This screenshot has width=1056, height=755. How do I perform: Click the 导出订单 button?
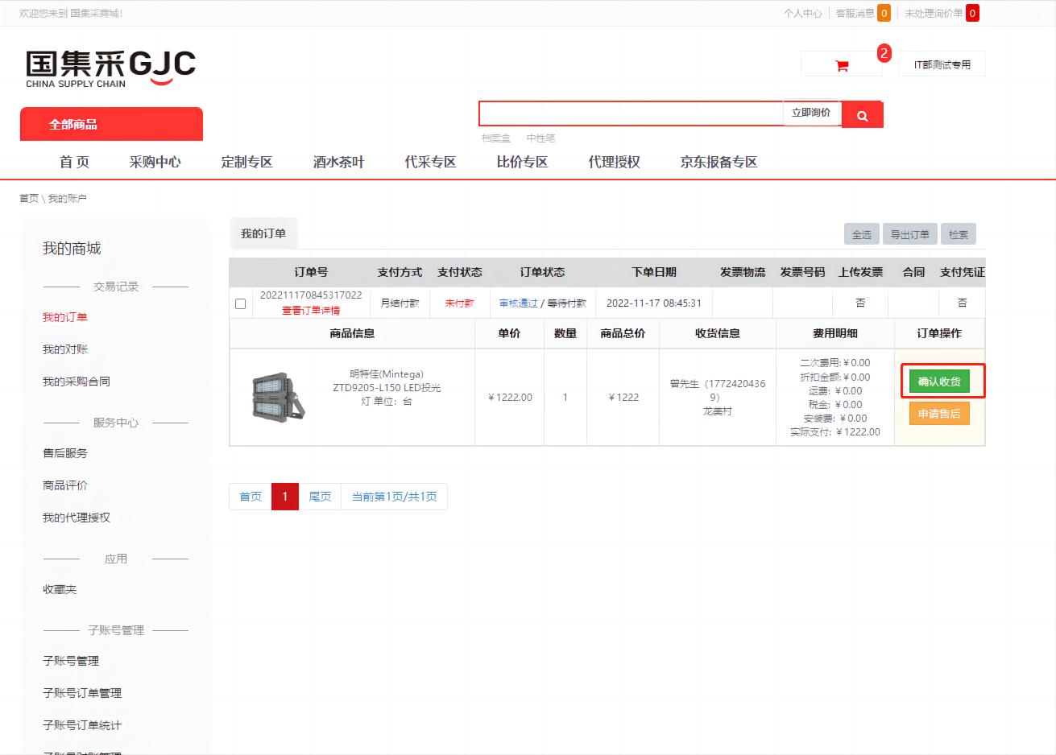(x=910, y=234)
